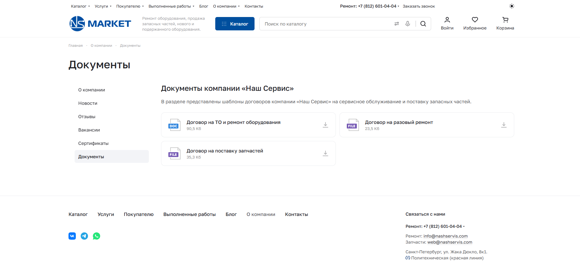Select Сертификаты in sidebar
Screen dimensions: 580x267
(112, 143)
